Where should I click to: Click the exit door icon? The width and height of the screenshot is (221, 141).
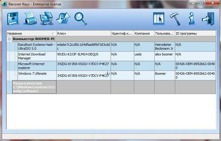[x=208, y=19]
